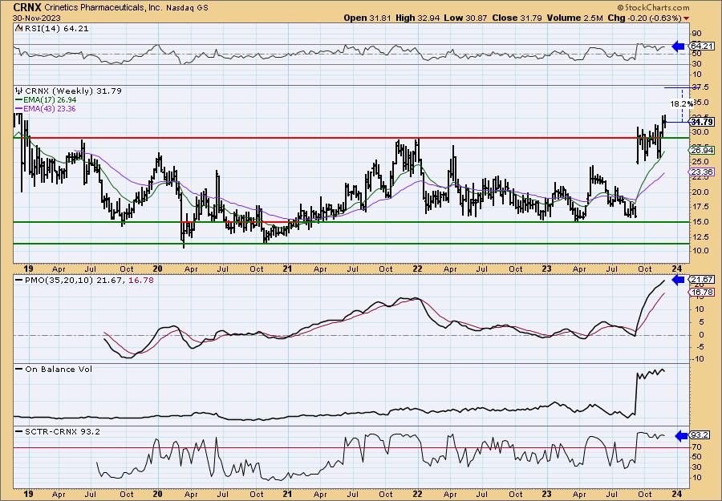
Task: Click the High 32.94 value
Action: tap(418, 18)
